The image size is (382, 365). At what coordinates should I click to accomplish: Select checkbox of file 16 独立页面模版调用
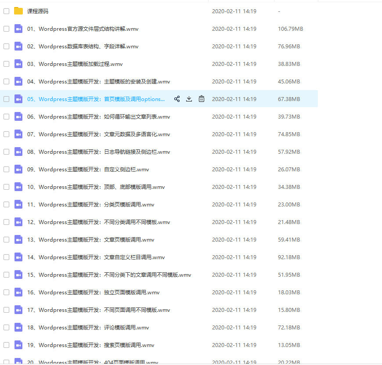click(6, 292)
